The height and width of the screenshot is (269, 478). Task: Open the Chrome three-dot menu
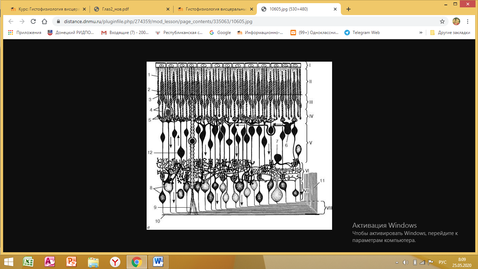[x=468, y=21]
